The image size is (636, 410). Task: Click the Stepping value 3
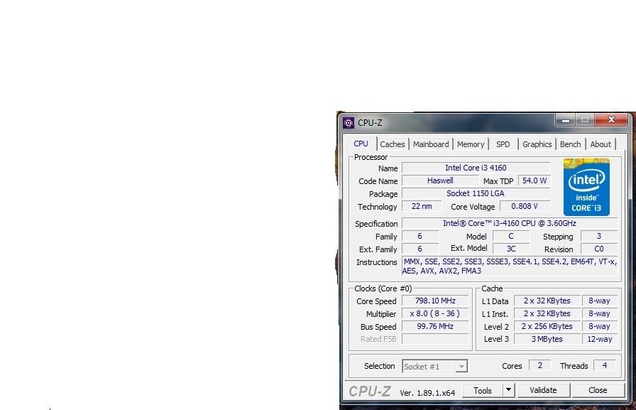coord(599,236)
